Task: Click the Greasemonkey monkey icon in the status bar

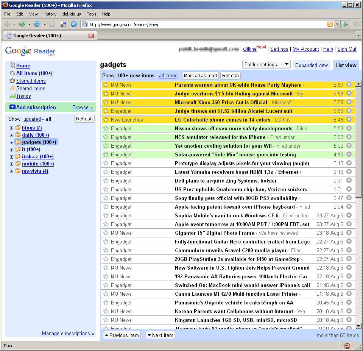Action: click(x=347, y=346)
